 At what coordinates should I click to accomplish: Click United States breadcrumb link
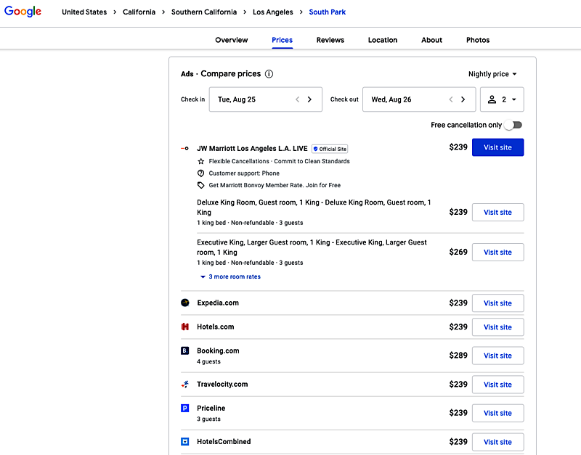(x=84, y=12)
